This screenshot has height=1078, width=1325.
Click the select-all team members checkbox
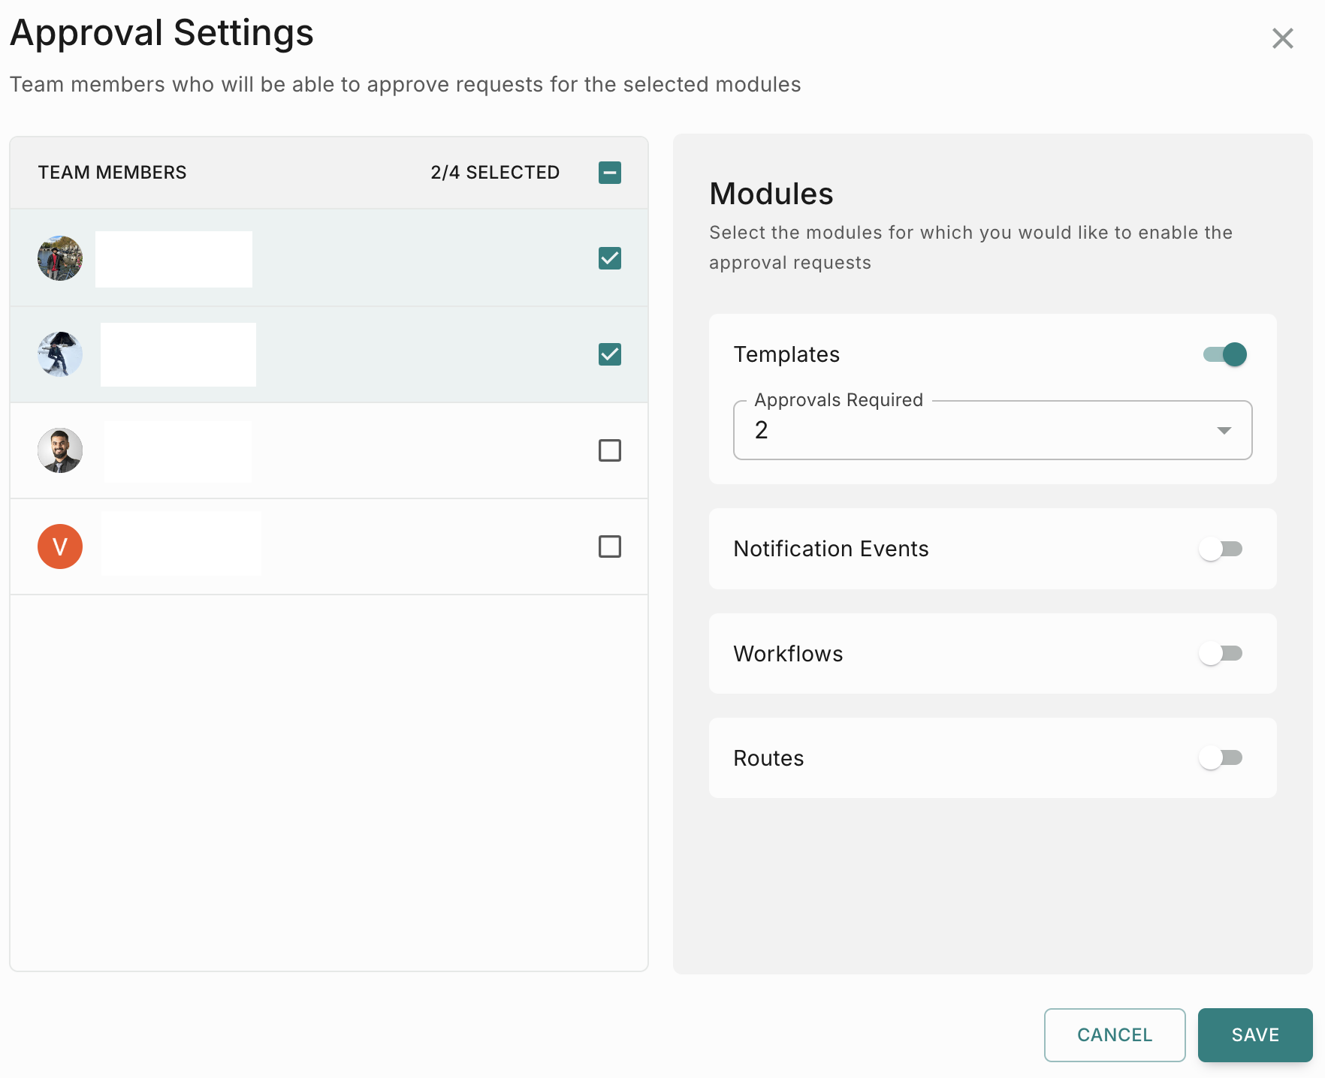point(609,173)
